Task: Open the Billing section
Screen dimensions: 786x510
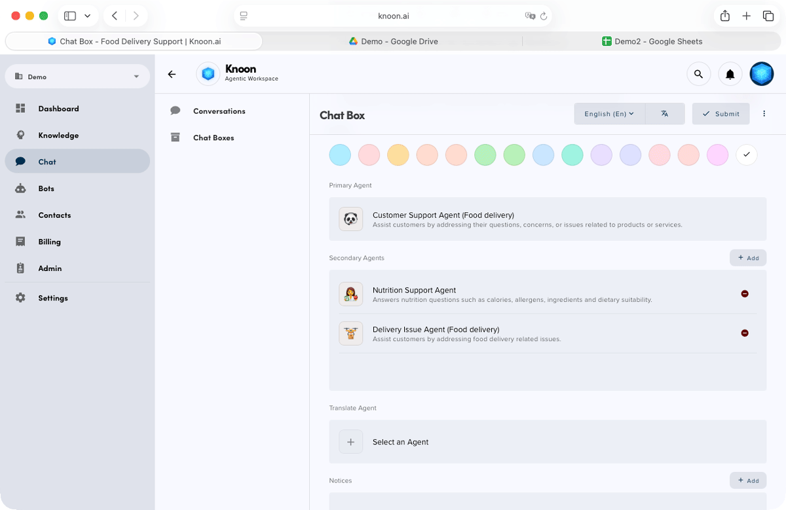Action: pos(49,241)
